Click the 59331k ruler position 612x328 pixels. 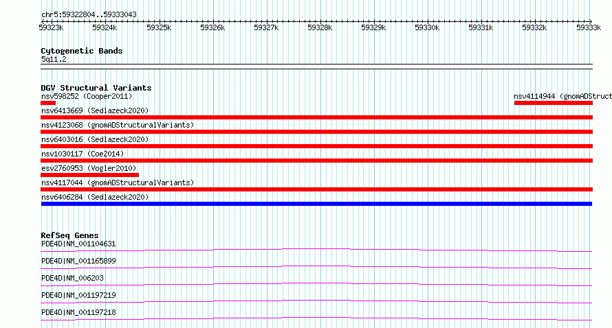[481, 27]
